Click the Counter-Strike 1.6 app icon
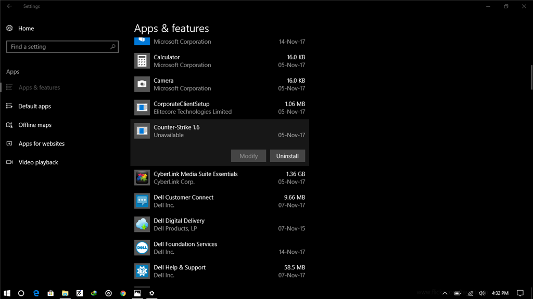The width and height of the screenshot is (533, 299). [142, 131]
